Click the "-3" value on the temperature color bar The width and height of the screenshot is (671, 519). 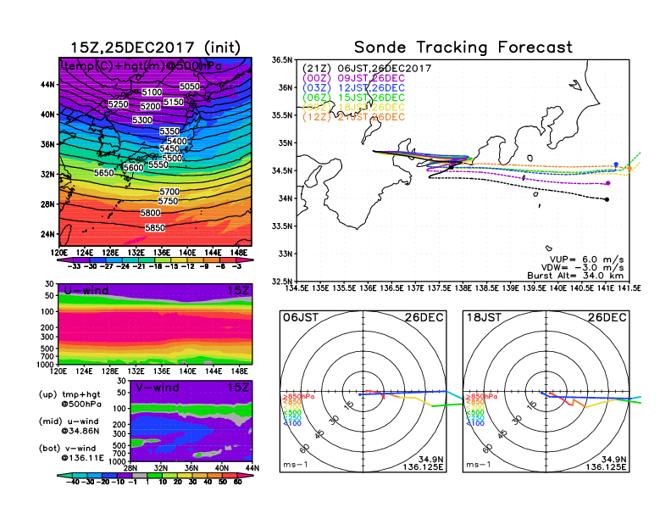tap(236, 266)
